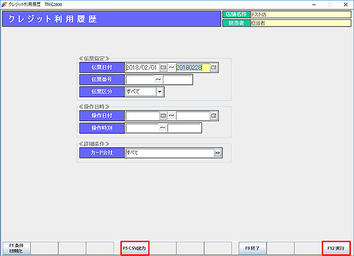Open calendar for 伝票日付 end date
Viewport: 354px width, 256px height.
pos(213,67)
